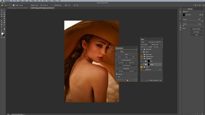Create a new group in Layers panel
205x115 pixels.
click(156, 80)
